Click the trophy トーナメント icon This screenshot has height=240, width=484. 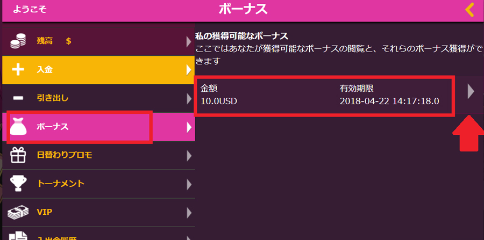(18, 184)
